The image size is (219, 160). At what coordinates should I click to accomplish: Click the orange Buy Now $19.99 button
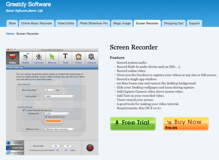186,124
